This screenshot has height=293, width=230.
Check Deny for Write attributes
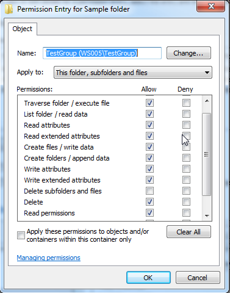[186, 169]
